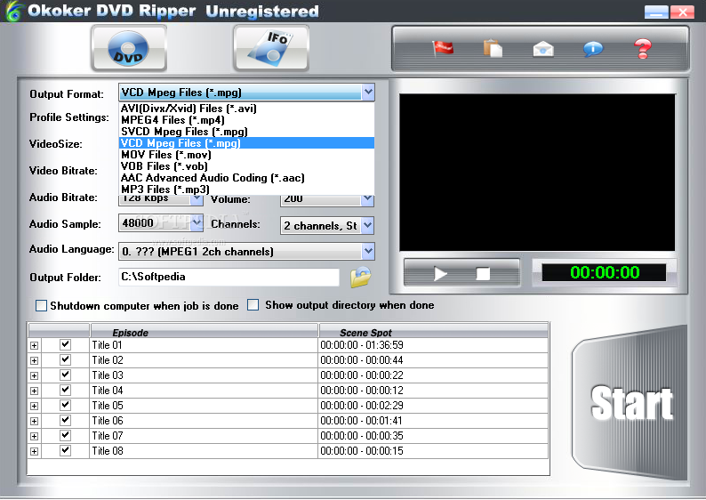Expand the Title 06 row
This screenshot has height=500, width=706.
click(x=34, y=422)
